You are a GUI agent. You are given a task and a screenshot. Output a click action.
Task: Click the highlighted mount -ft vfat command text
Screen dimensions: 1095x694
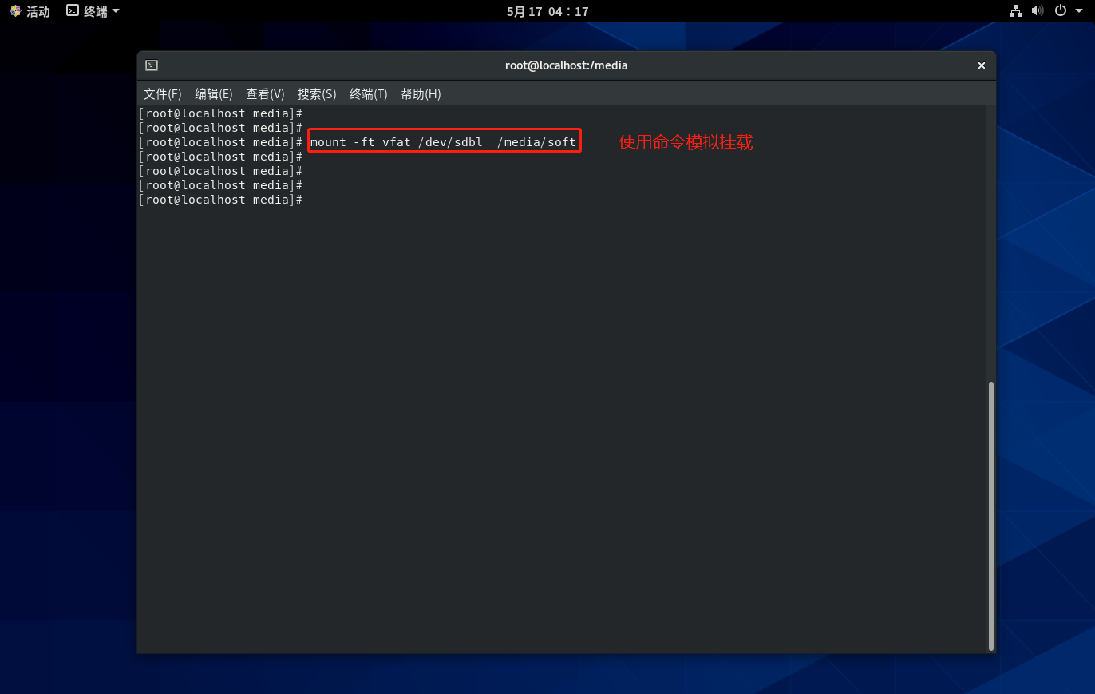coord(443,142)
